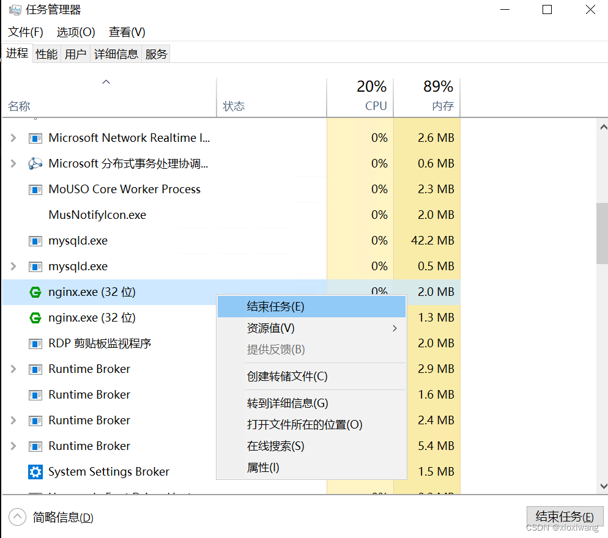Screen dimensions: 608x538
Task: Collapse to 简略信息 using the circle arrow icon
Action: [17, 517]
